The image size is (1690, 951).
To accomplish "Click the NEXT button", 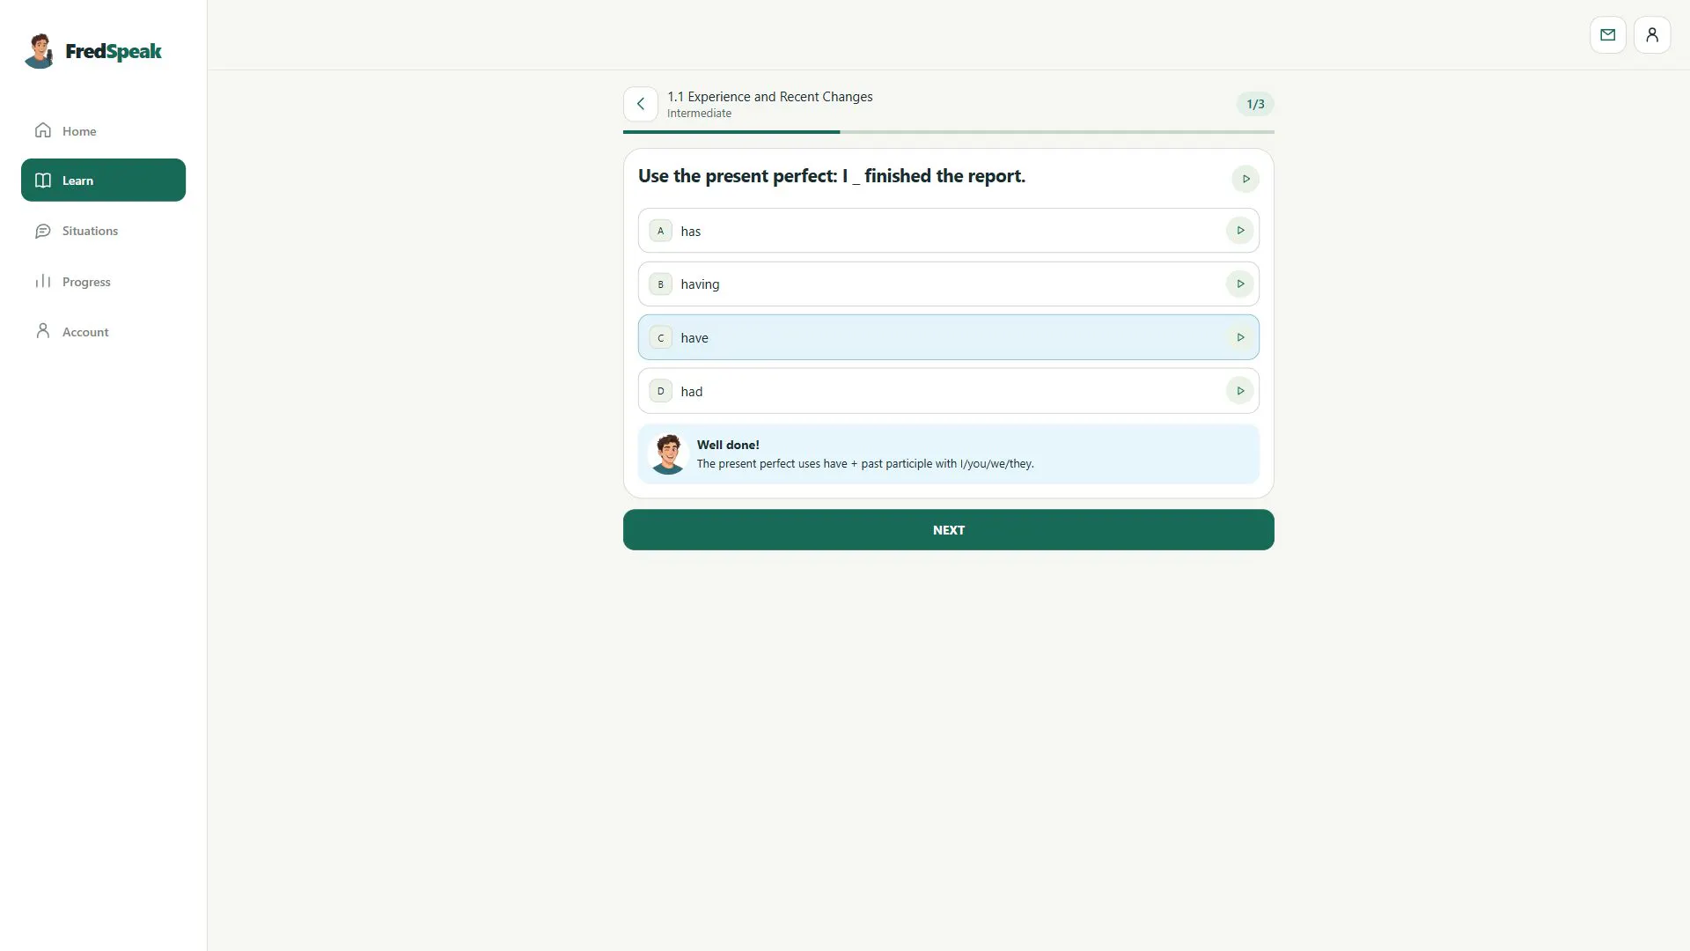I will [x=948, y=530].
